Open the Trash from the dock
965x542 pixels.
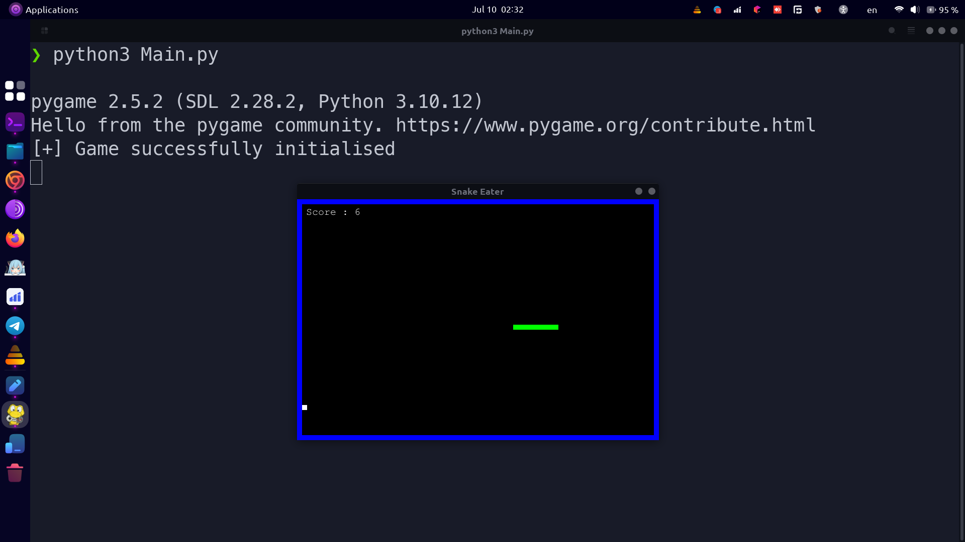pyautogui.click(x=15, y=473)
